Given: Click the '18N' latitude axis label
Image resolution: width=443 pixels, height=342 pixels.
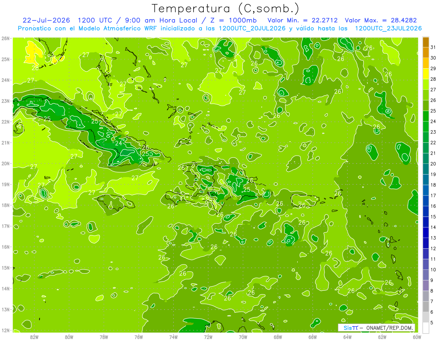Looking at the screenshot, I should (x=5, y=205).
